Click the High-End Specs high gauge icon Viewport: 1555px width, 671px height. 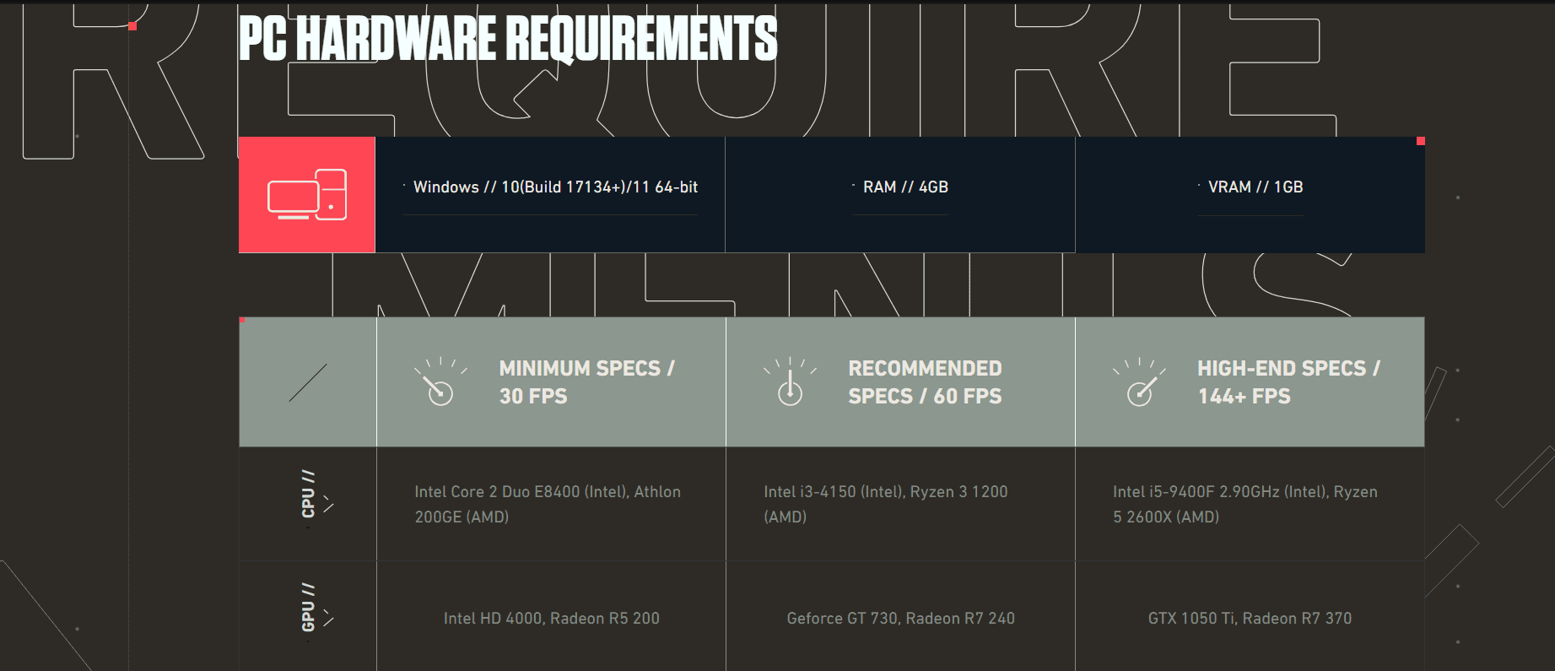[x=1139, y=382]
